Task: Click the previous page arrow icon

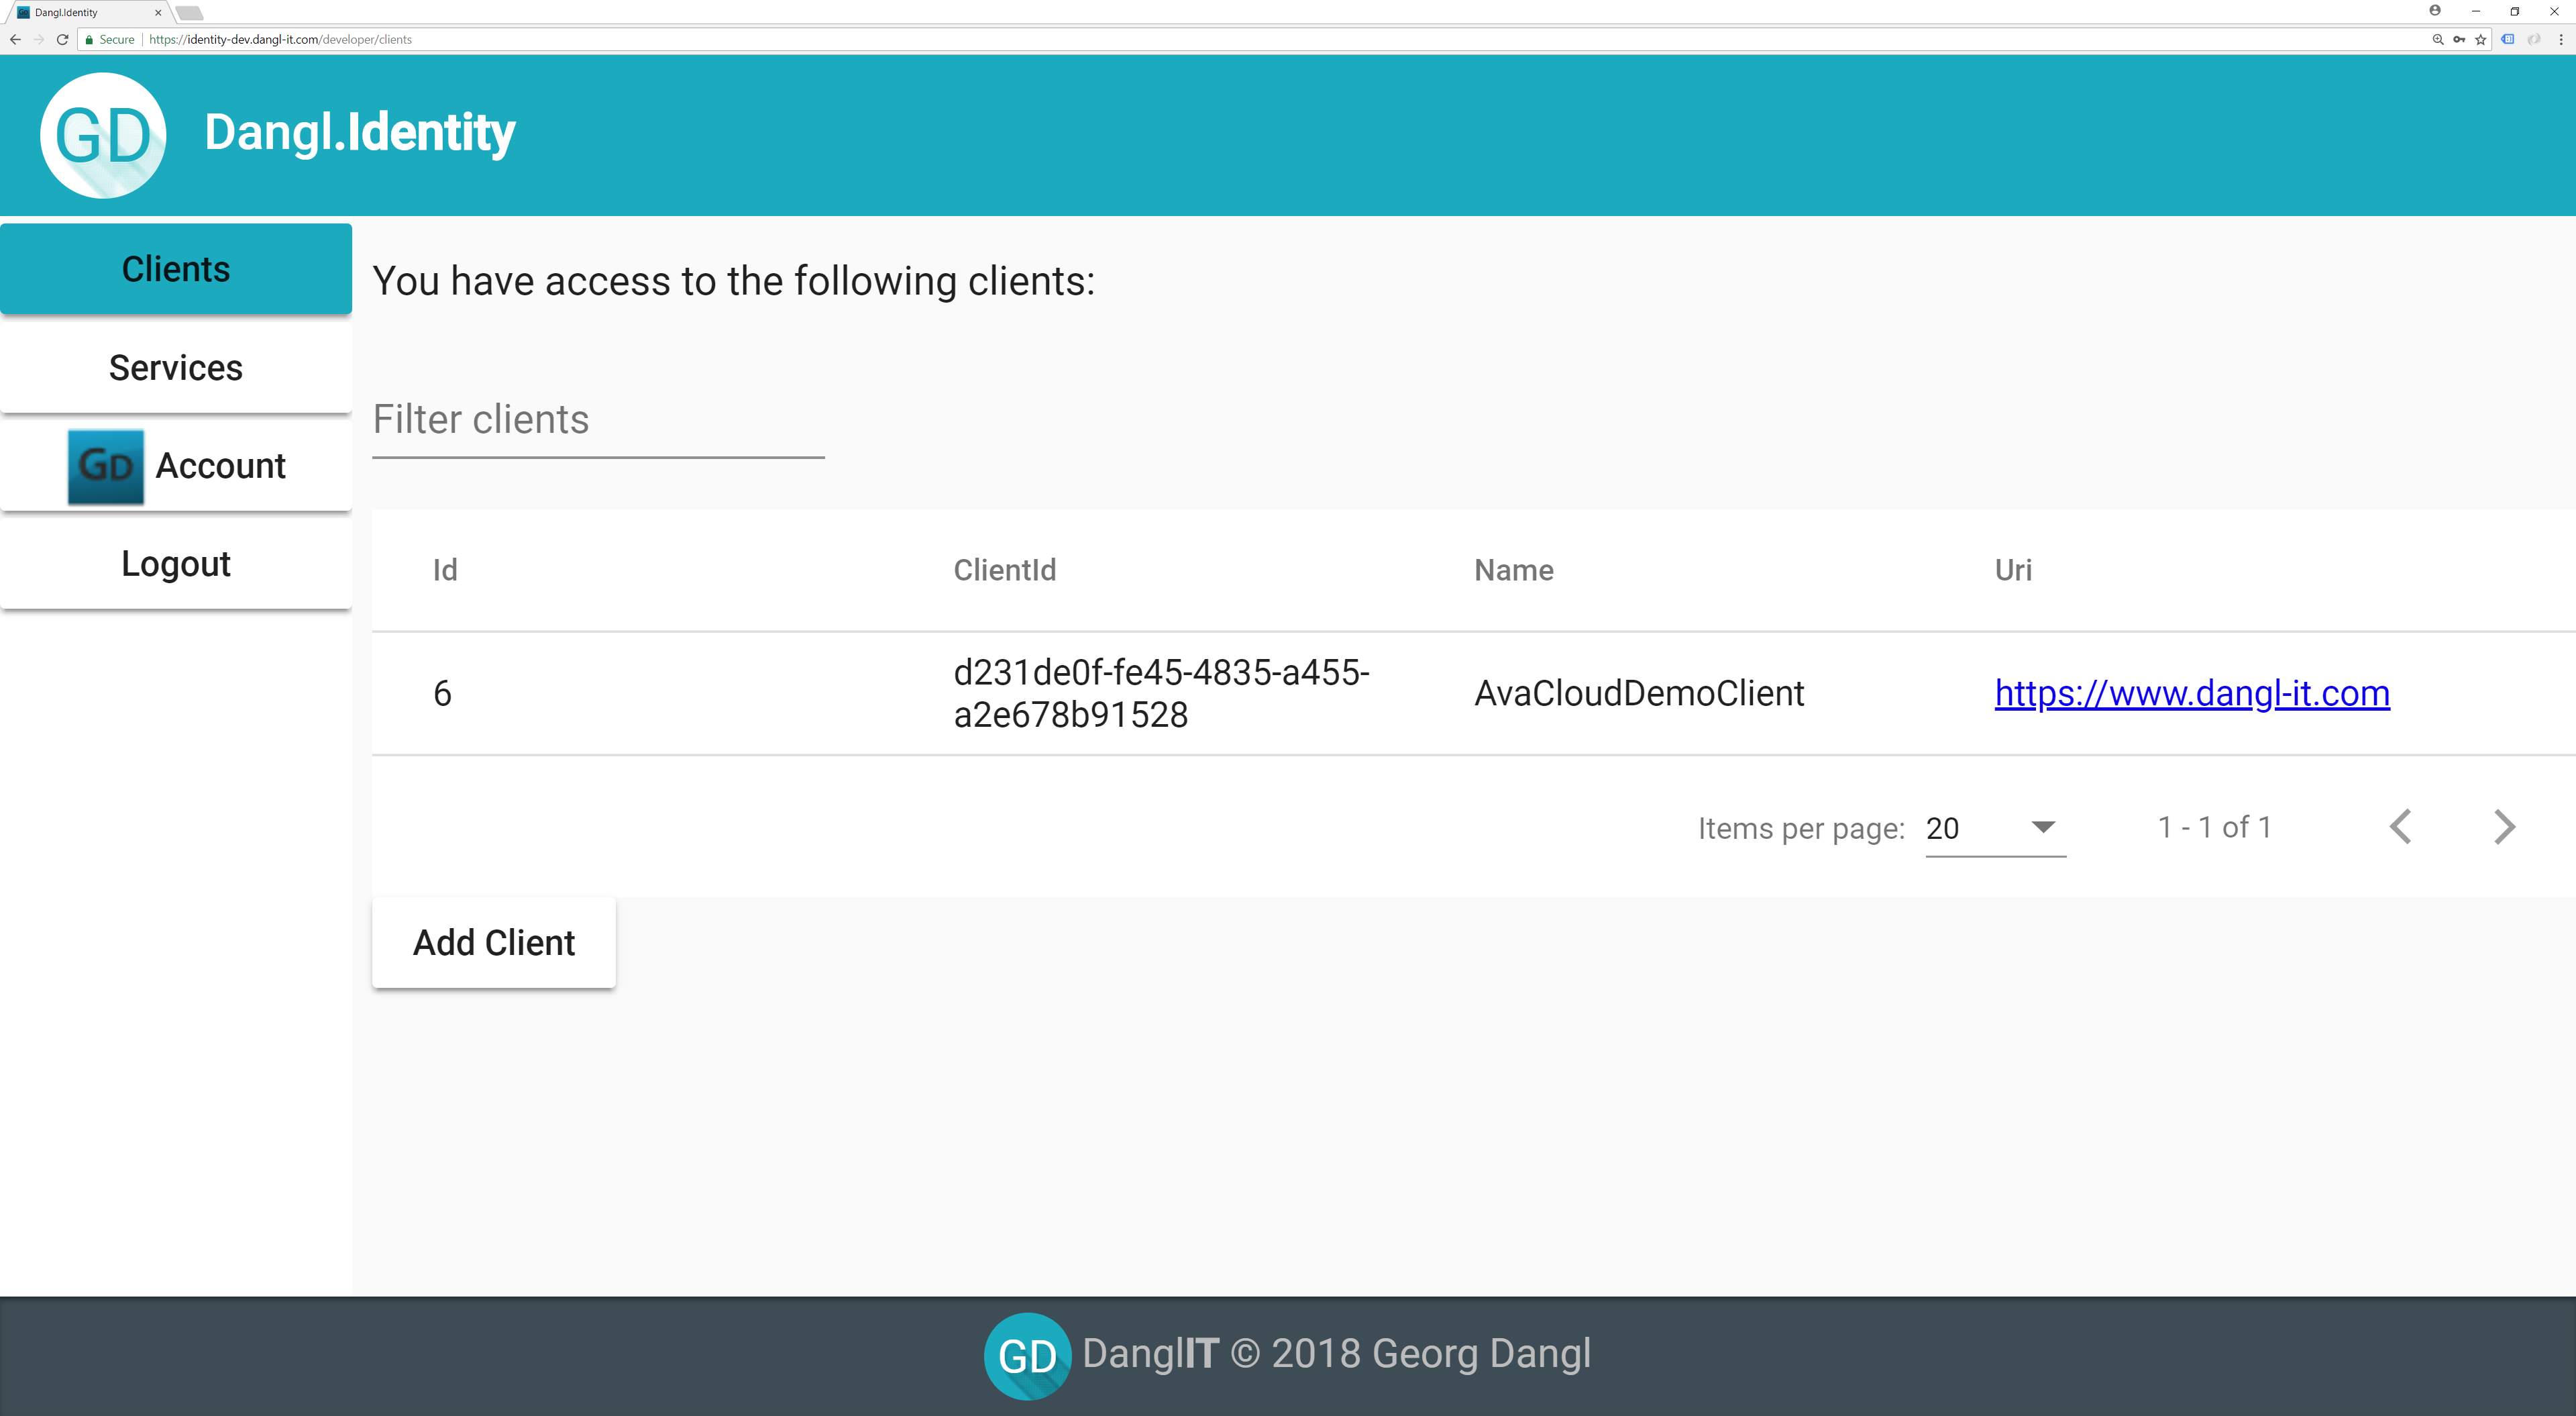Action: point(2402,828)
